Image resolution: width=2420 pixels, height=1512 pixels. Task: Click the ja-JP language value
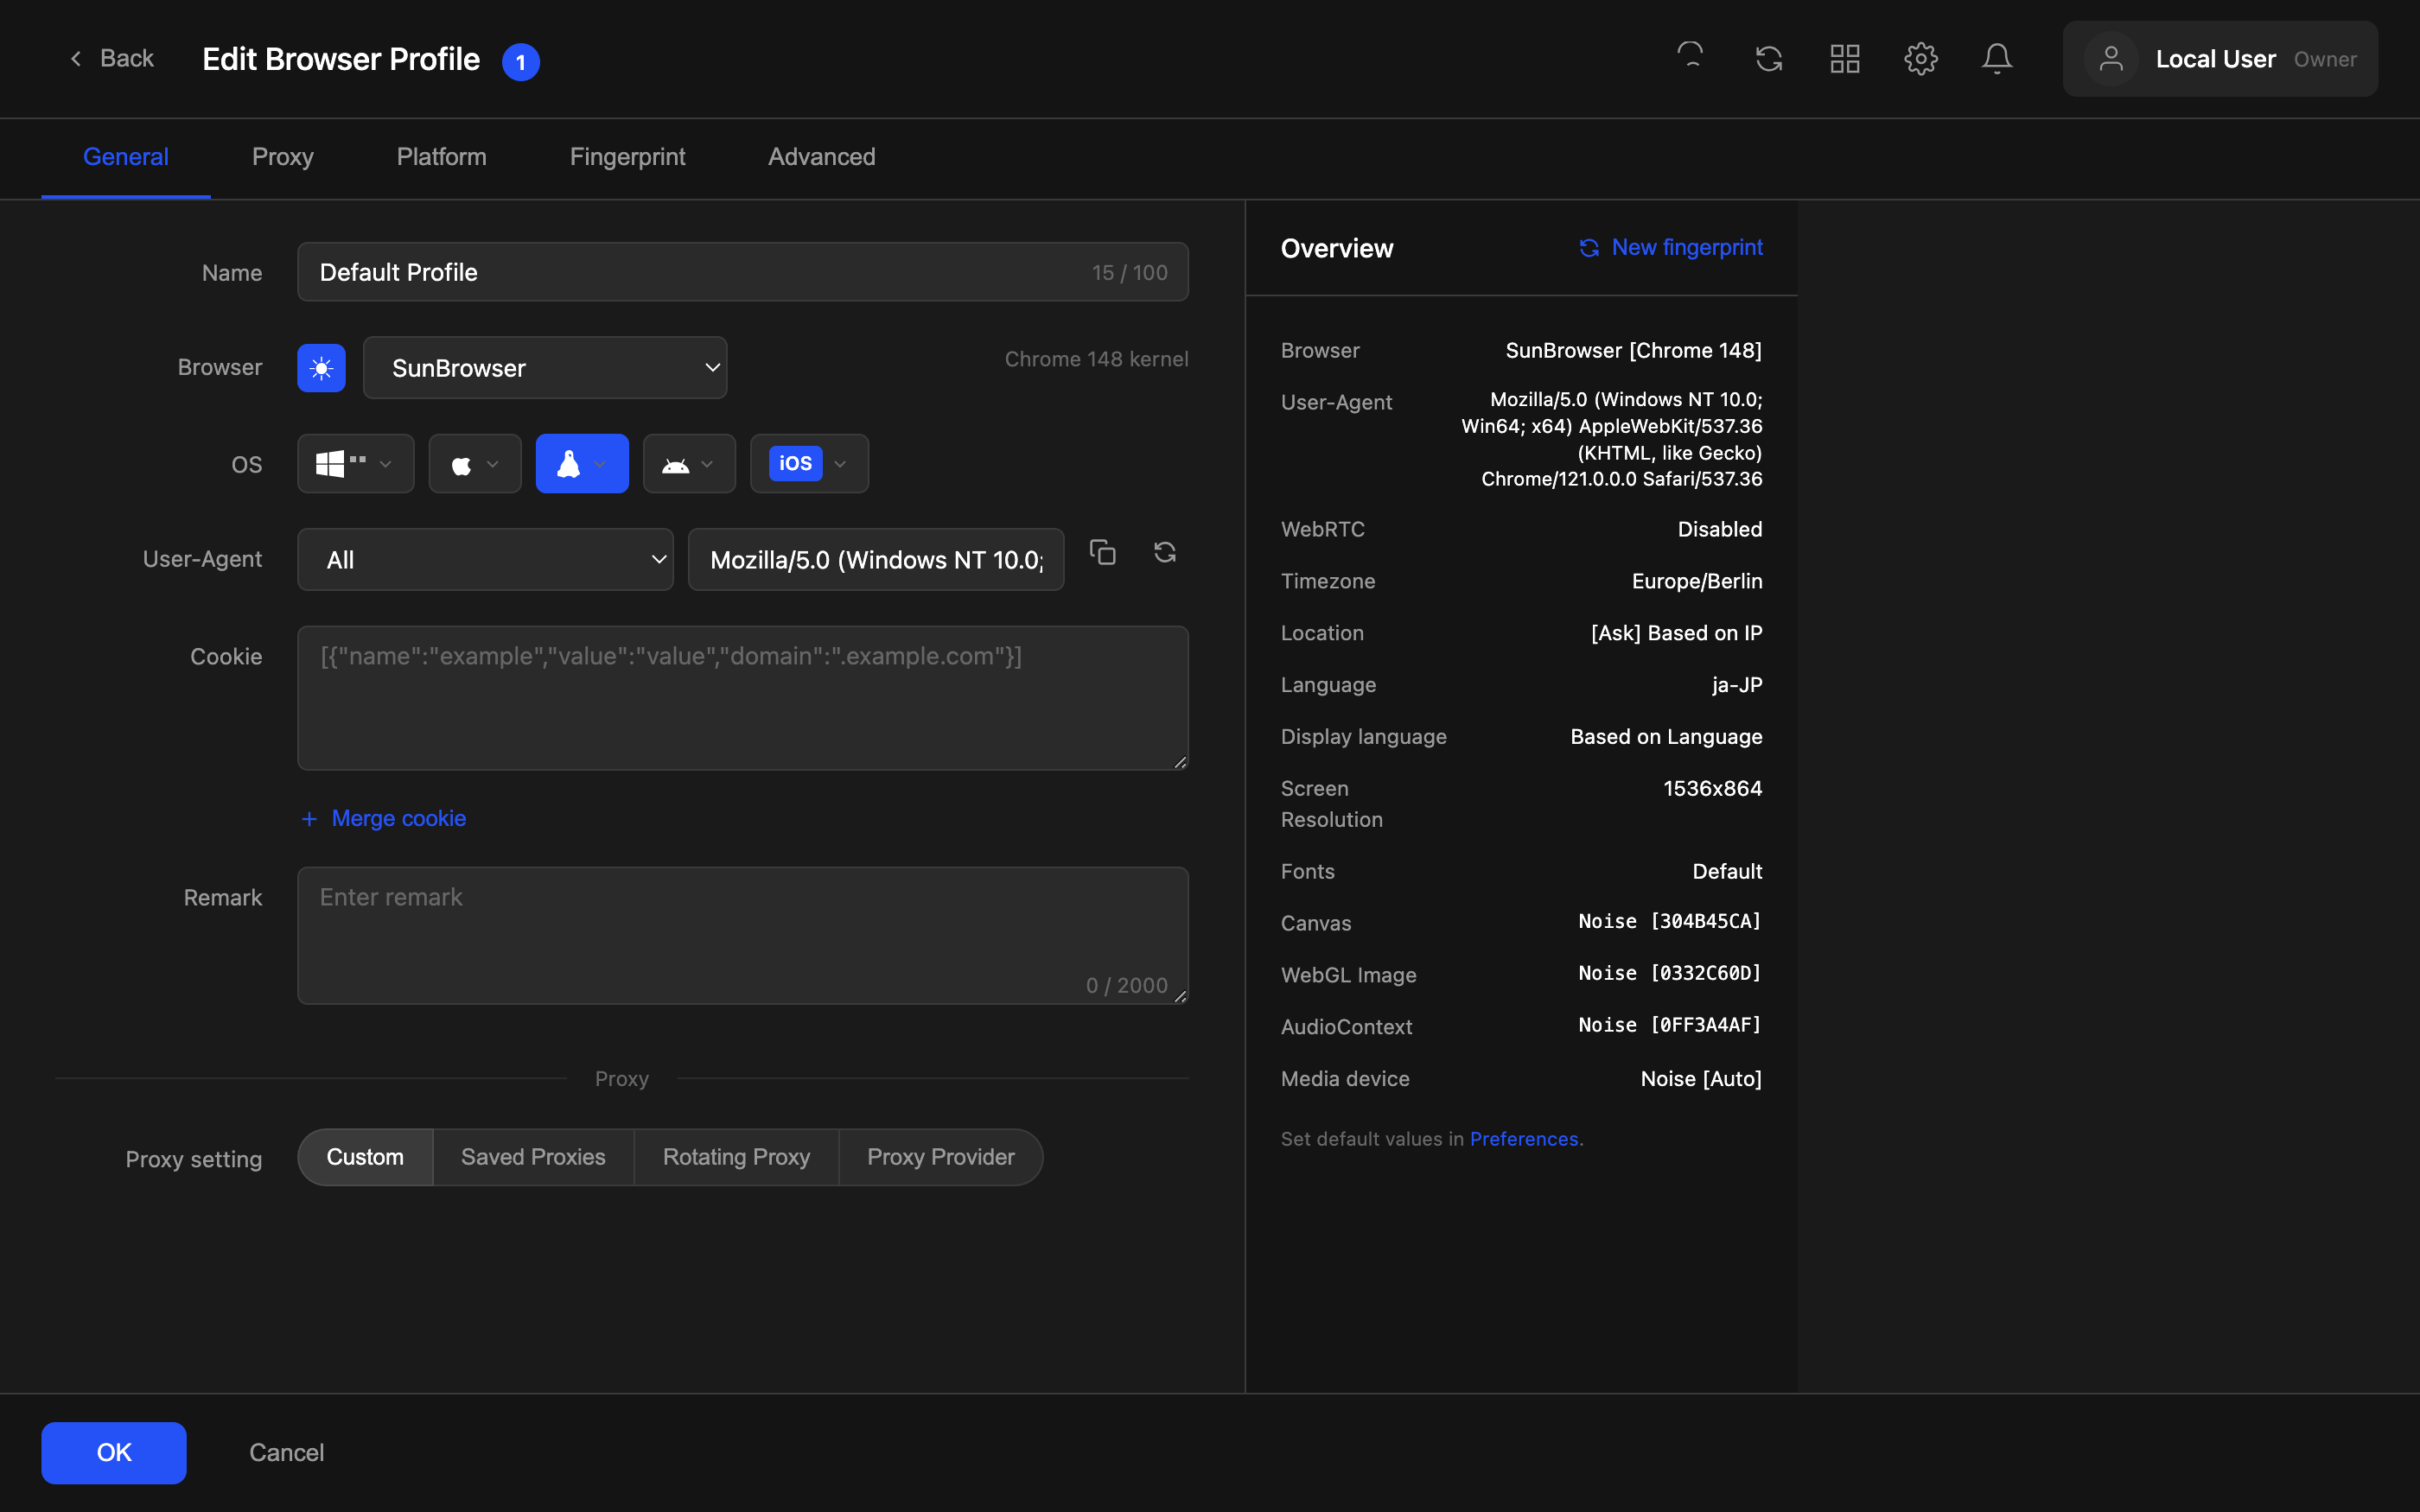click(1737, 685)
